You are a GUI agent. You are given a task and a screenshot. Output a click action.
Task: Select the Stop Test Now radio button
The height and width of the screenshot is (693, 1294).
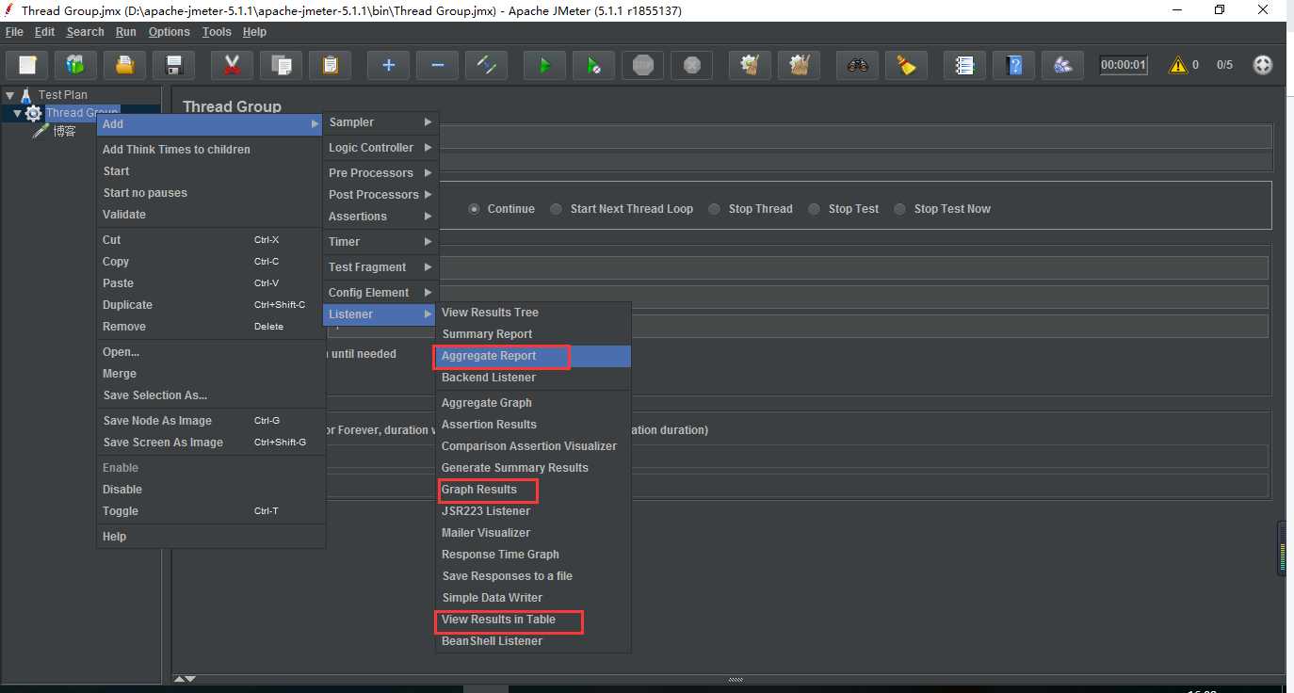point(900,209)
